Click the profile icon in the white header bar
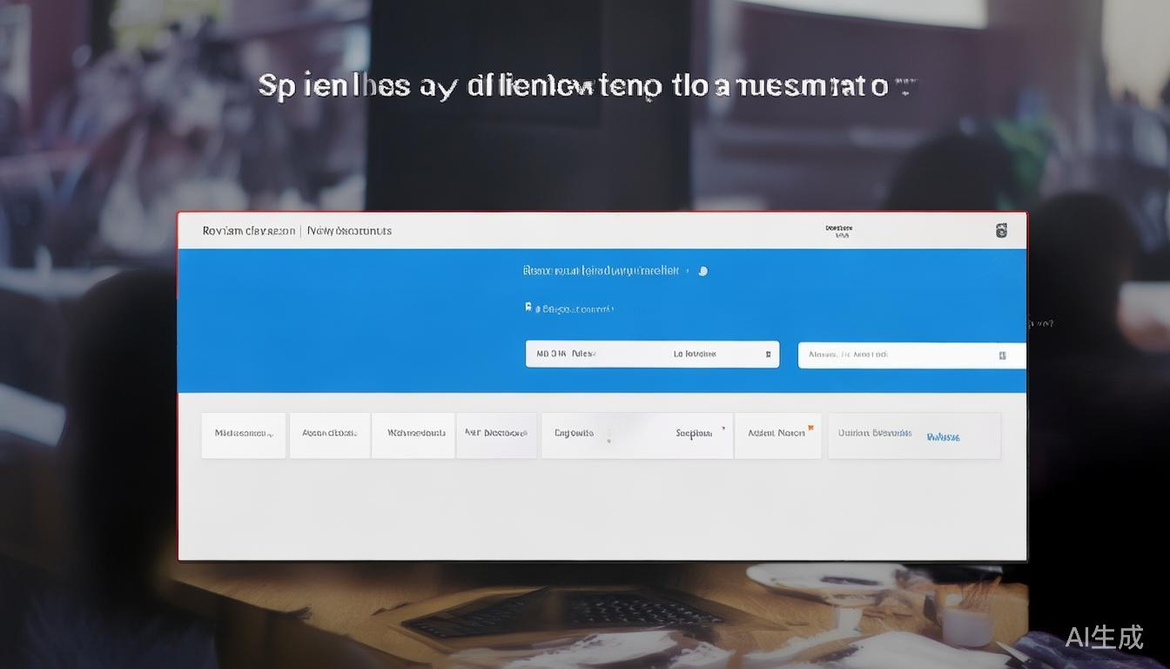Image resolution: width=1170 pixels, height=669 pixels. pos(1001,231)
